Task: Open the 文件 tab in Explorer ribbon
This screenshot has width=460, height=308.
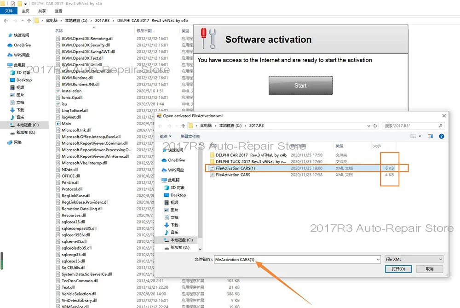Action: (x=9, y=11)
